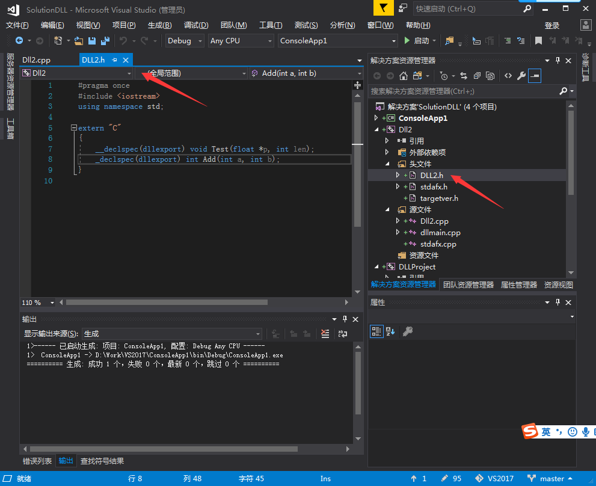Click Show All Files icon in Solution Explorer

click(490, 76)
